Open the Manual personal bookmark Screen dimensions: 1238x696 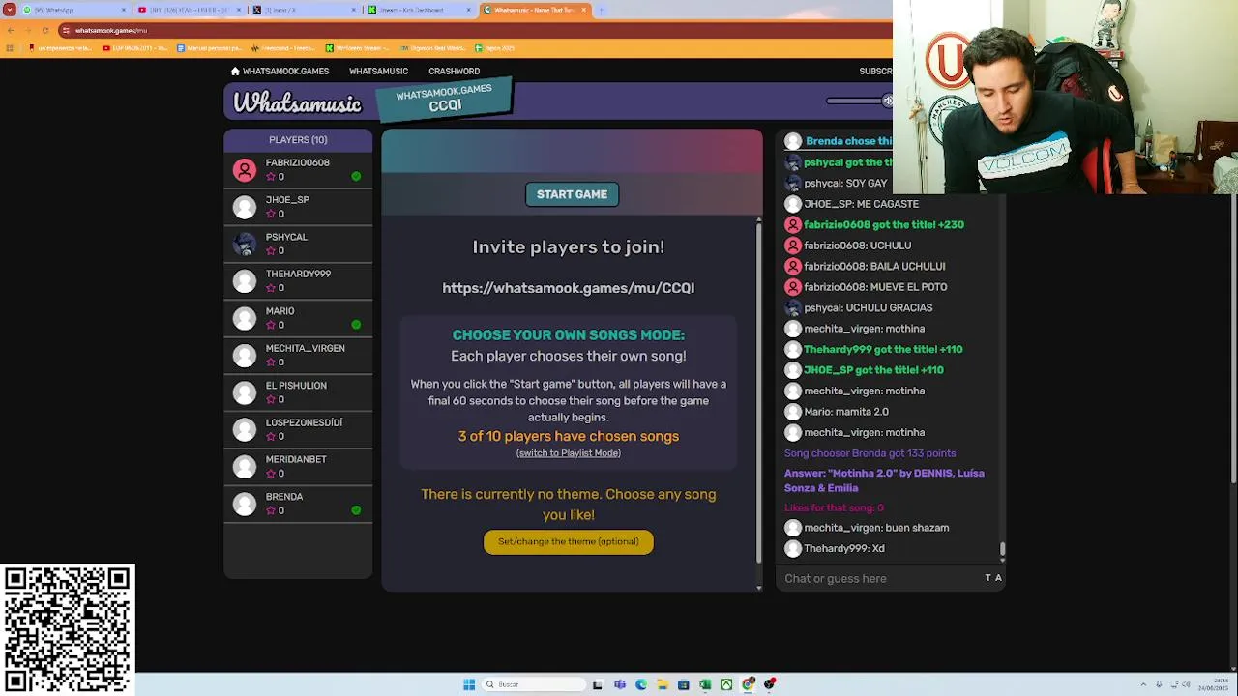(210, 48)
